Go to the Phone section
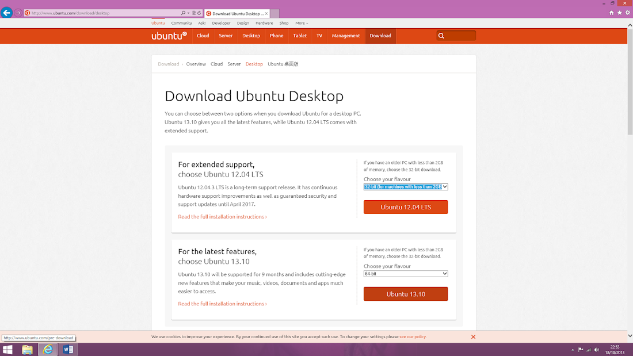 coord(277,36)
